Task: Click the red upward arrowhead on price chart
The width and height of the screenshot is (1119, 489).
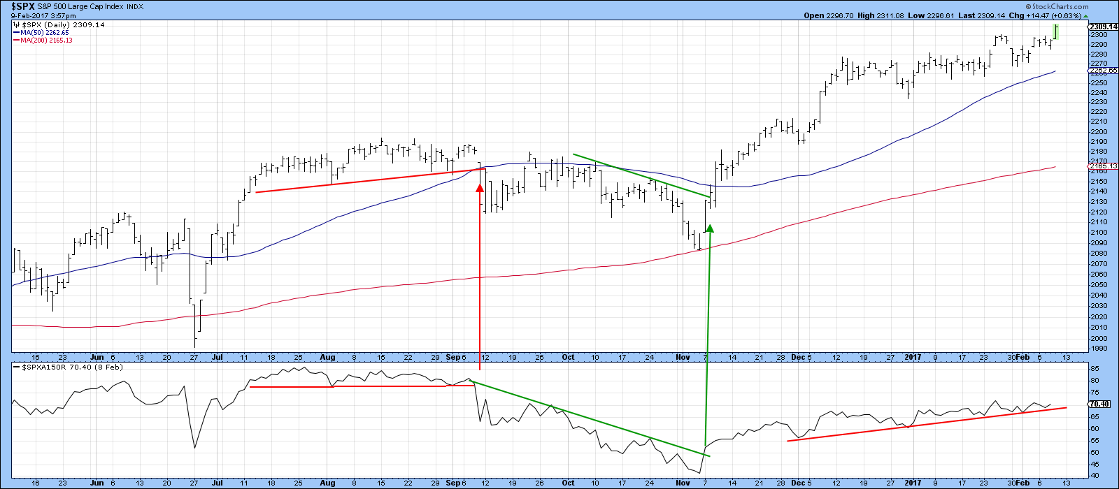Action: (480, 187)
